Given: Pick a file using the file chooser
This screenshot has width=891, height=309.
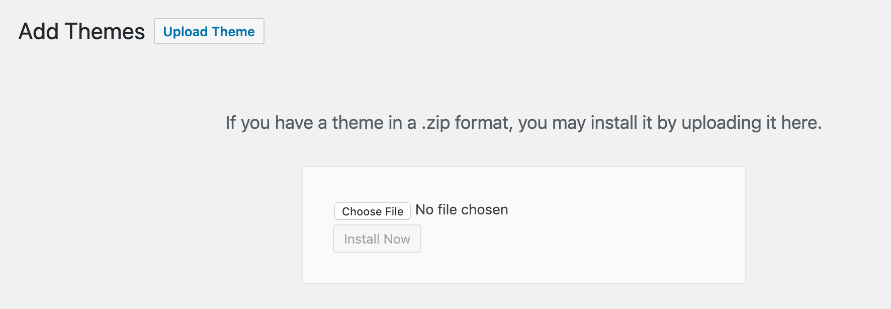Looking at the screenshot, I should pyautogui.click(x=372, y=211).
